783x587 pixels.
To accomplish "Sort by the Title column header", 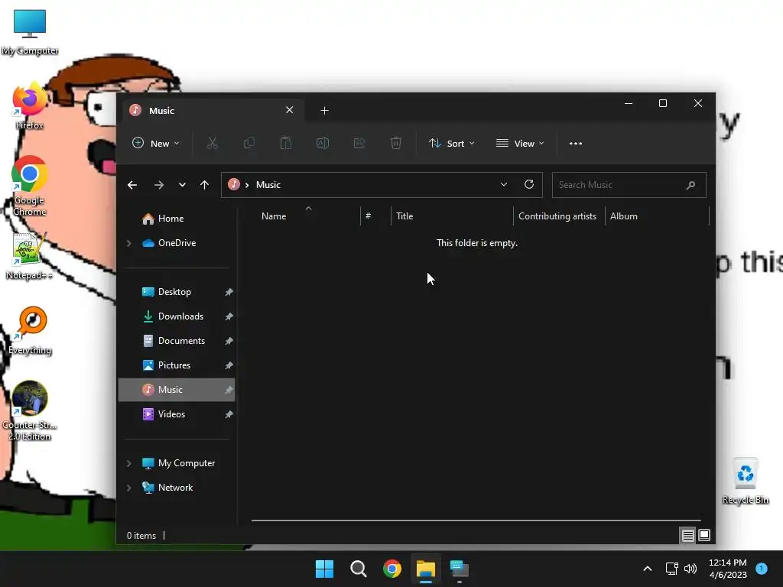I will coord(452,216).
